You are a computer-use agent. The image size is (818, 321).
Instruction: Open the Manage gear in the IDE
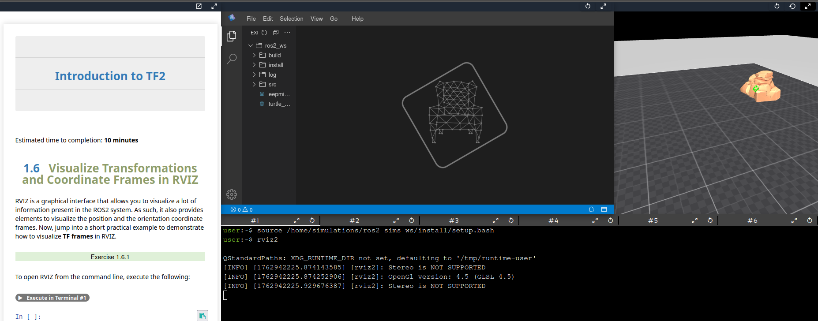coord(232,194)
